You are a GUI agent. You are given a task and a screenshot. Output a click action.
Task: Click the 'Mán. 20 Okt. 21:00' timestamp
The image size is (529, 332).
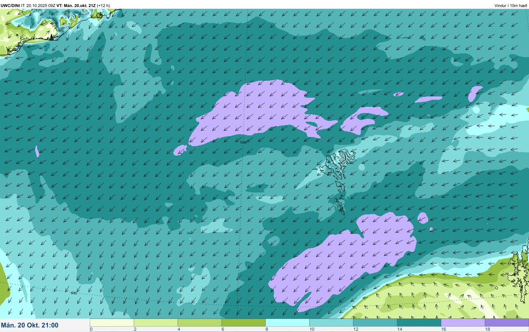click(x=30, y=325)
